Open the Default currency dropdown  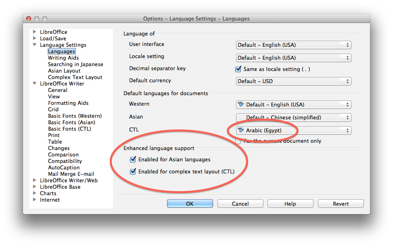293,81
